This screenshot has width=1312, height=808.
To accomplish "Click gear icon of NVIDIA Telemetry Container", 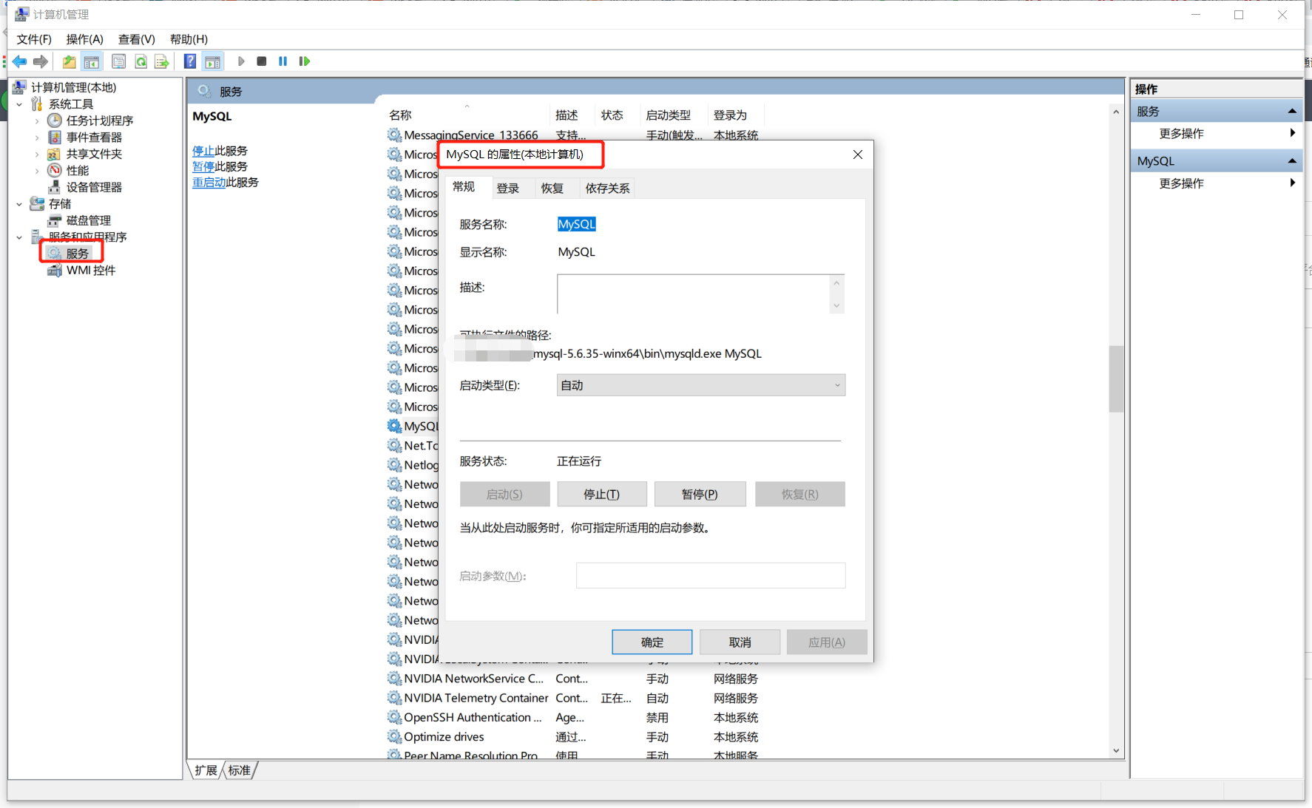I will [x=394, y=698].
